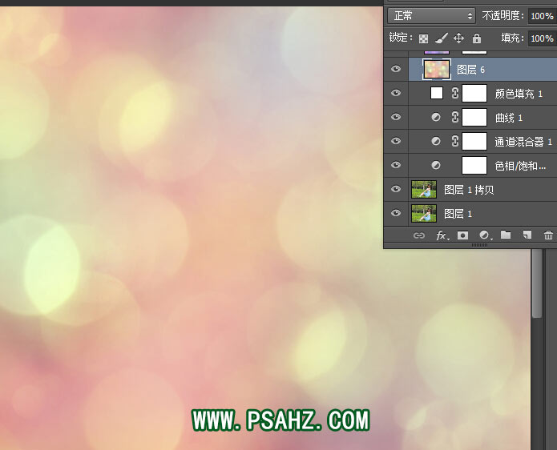Delete the selected layer with trash icon
The height and width of the screenshot is (450, 557).
coord(548,235)
